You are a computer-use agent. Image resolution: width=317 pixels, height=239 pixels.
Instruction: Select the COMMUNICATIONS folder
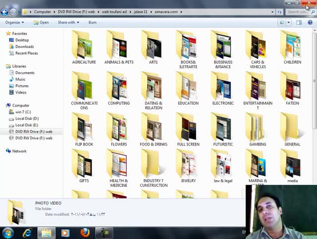(x=84, y=91)
